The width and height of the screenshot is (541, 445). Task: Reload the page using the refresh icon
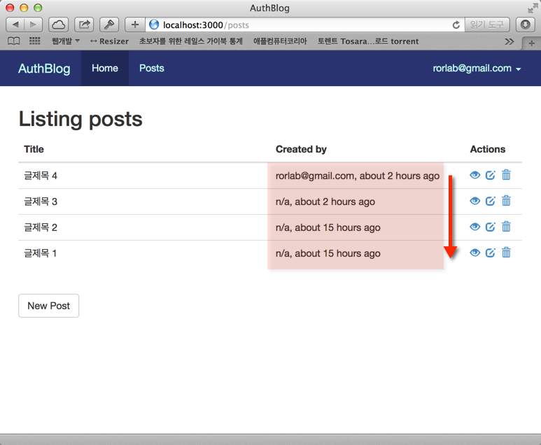(456, 24)
